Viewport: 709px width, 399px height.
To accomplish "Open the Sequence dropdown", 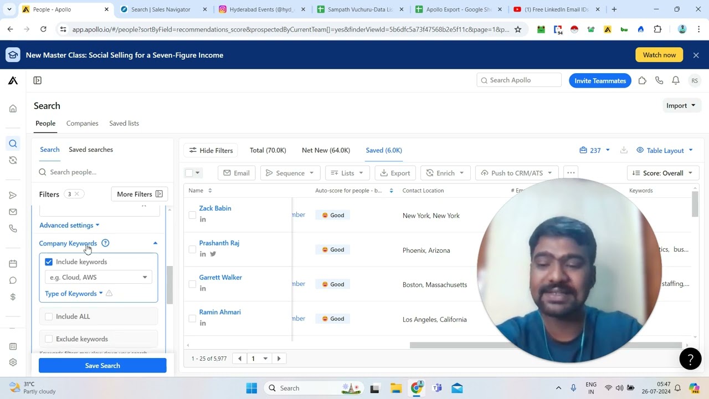I will [x=290, y=173].
